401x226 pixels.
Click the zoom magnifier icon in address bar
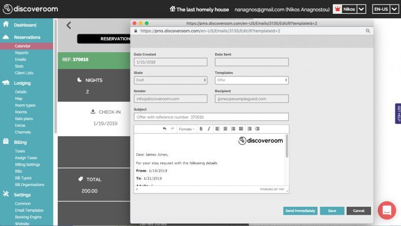pyautogui.click(x=367, y=31)
